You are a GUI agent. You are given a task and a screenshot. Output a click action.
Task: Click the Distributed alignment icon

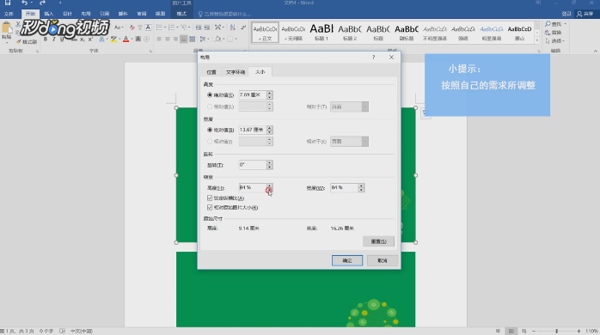[192, 39]
